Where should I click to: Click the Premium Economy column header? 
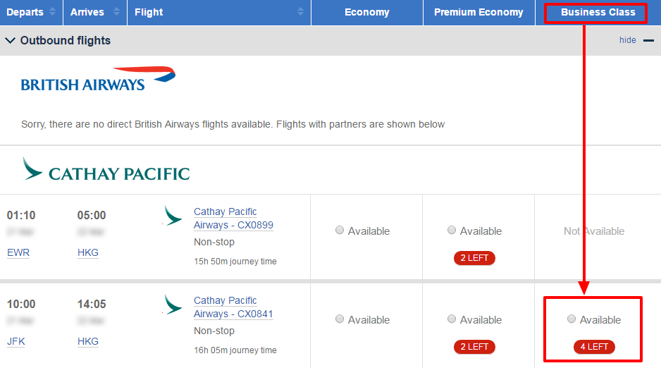pyautogui.click(x=478, y=12)
